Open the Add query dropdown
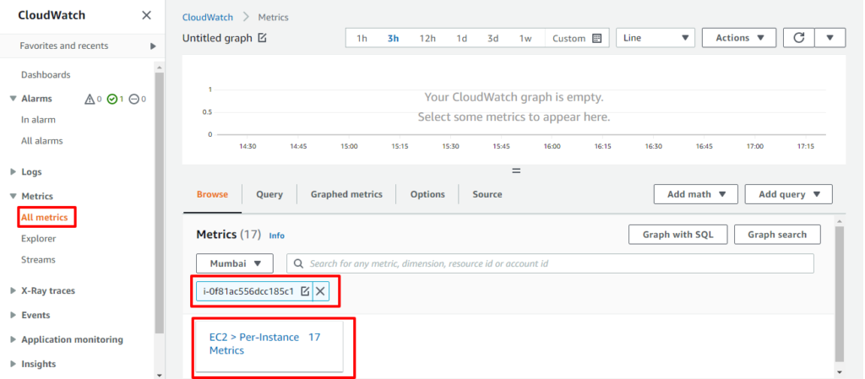This screenshot has height=379, width=865. point(788,194)
